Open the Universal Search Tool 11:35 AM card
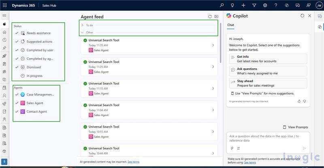The width and height of the screenshot is (324, 168). (149, 45)
